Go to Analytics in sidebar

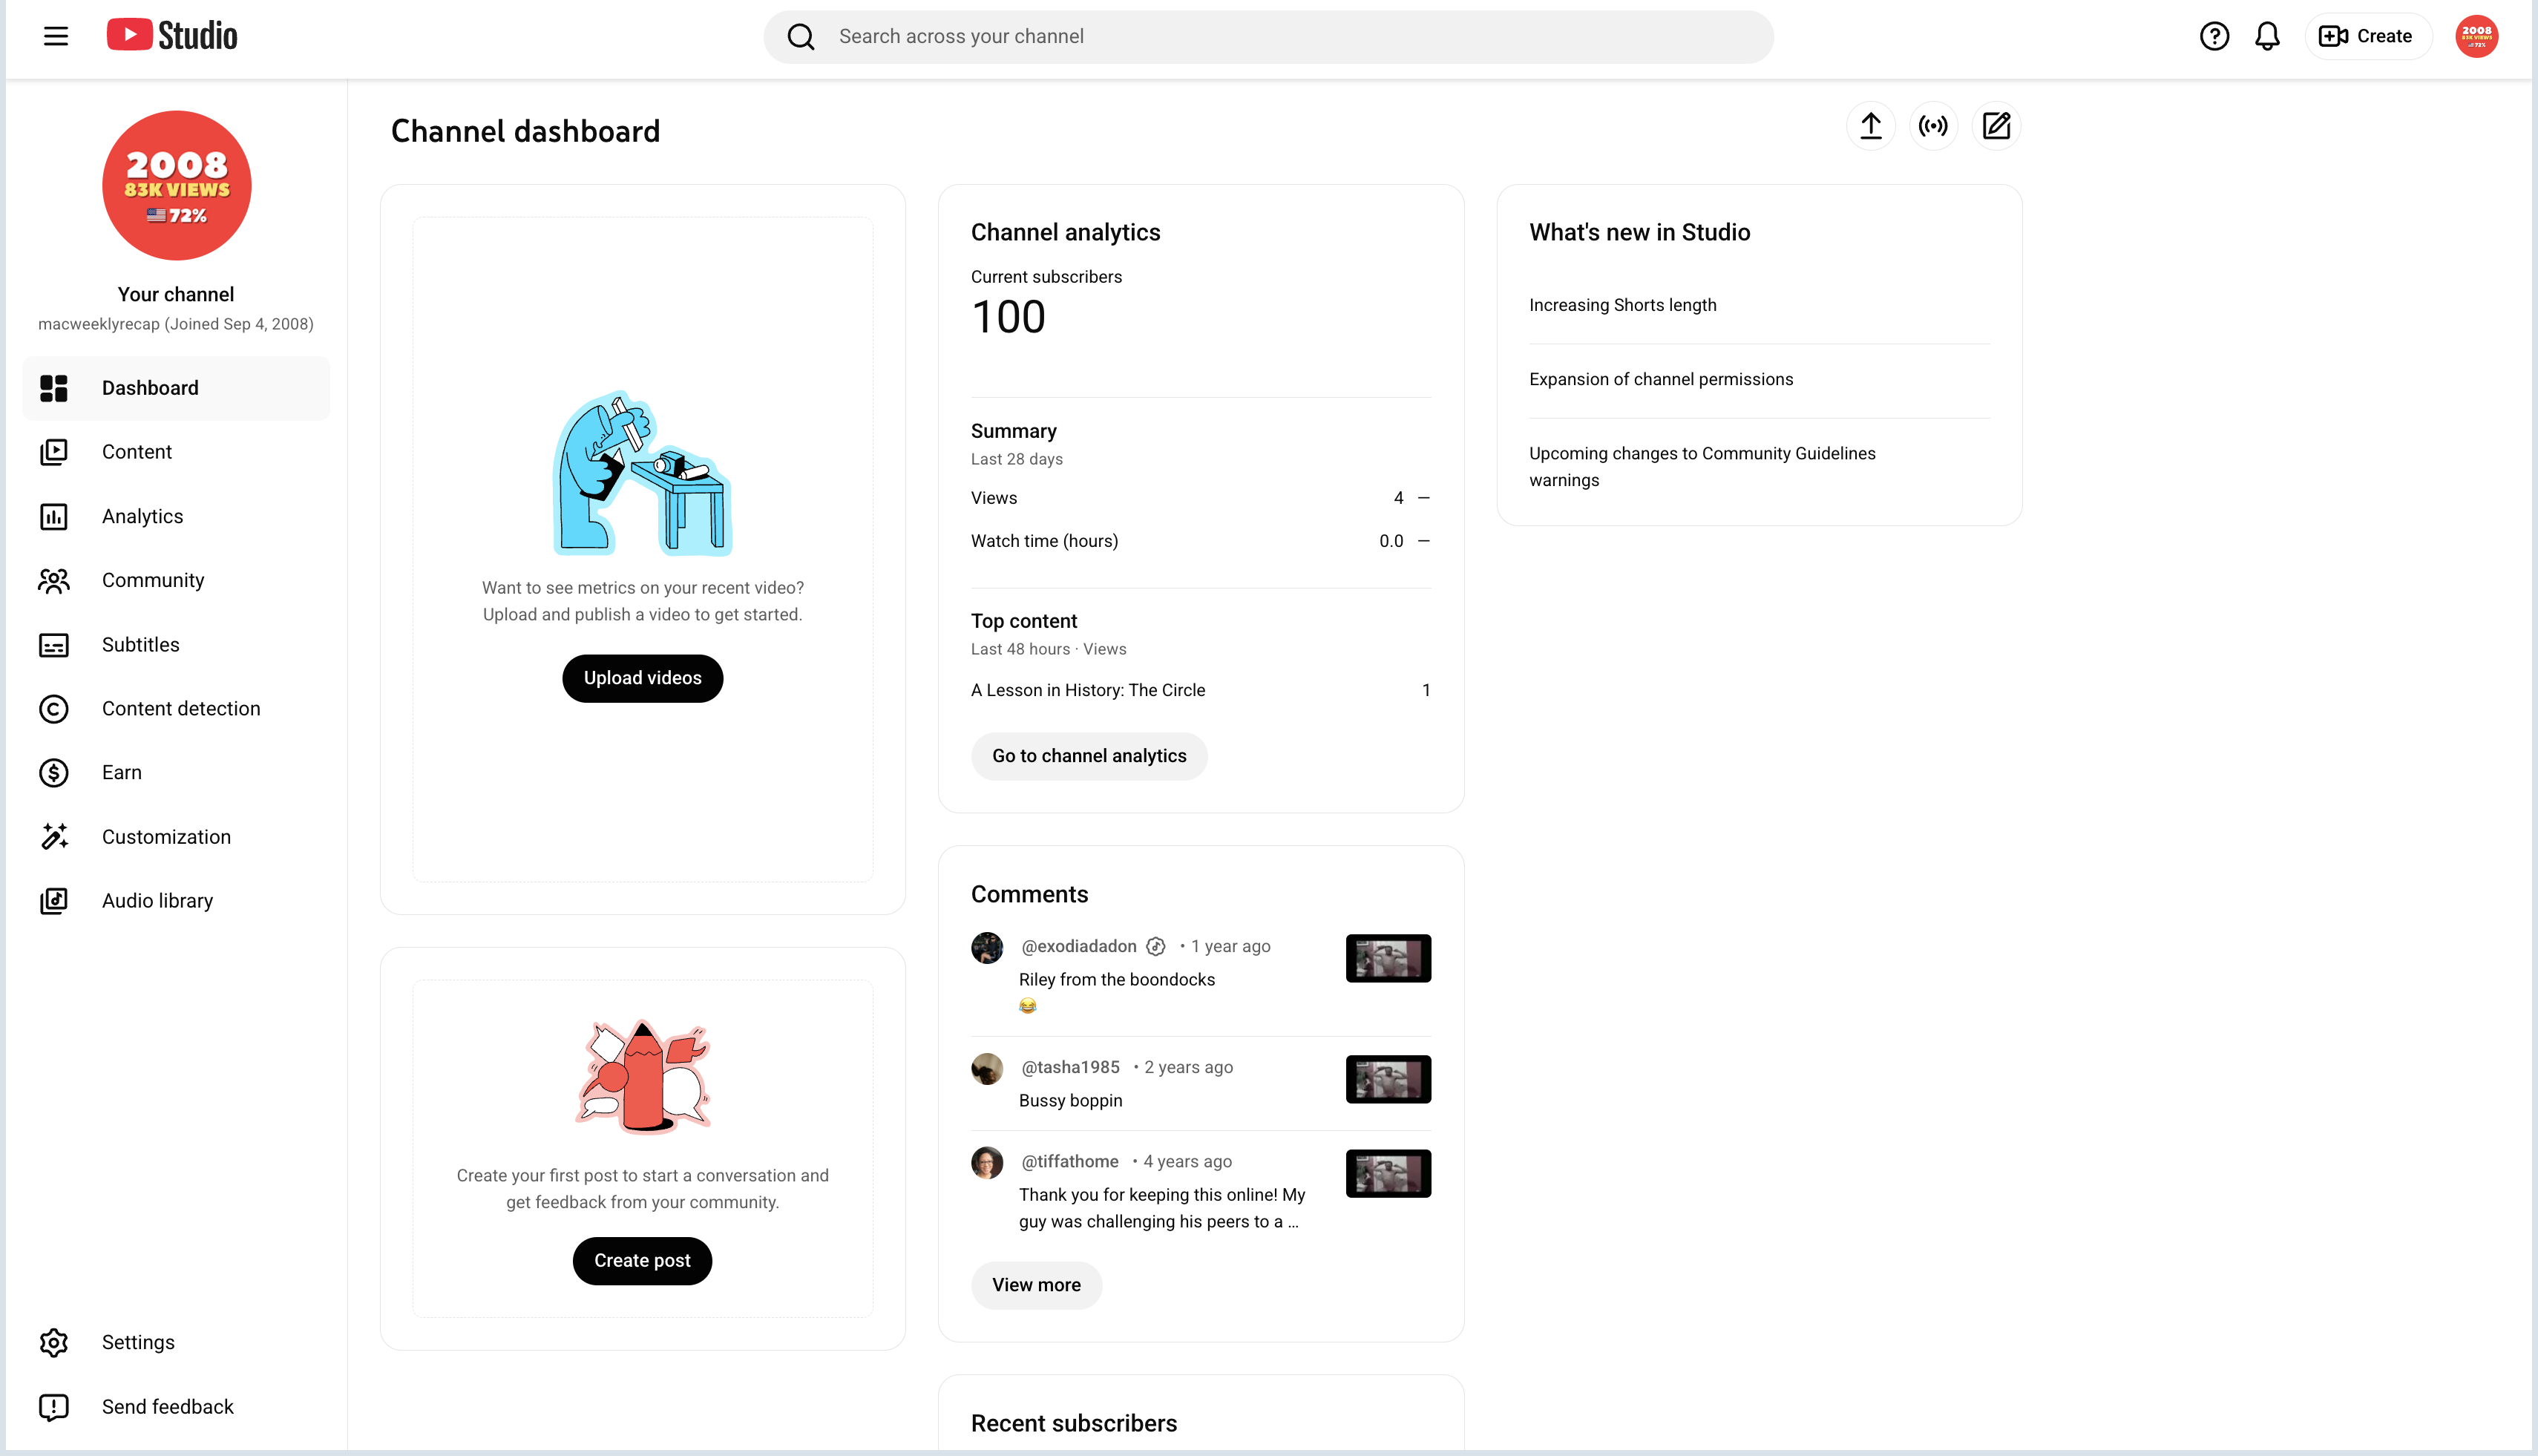click(176, 517)
